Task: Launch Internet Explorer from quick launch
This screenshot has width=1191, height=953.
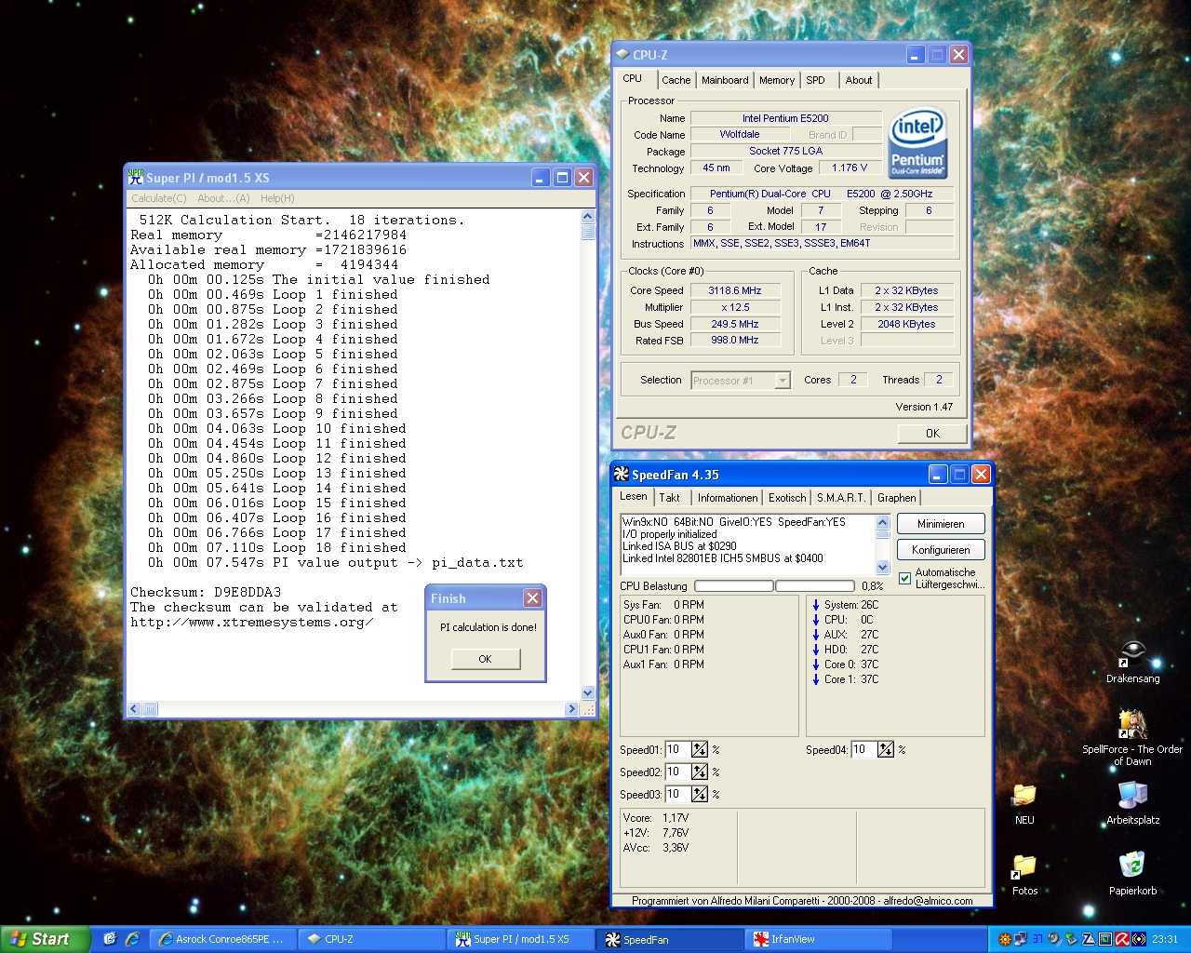Action: [132, 939]
